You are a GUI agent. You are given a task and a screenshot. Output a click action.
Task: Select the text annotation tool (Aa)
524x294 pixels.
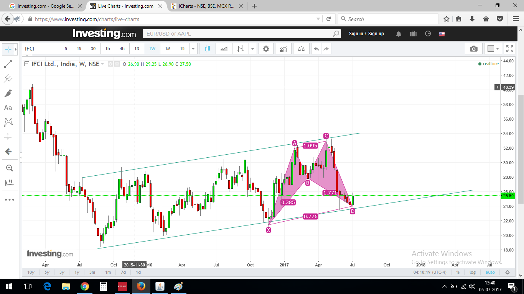[8, 108]
